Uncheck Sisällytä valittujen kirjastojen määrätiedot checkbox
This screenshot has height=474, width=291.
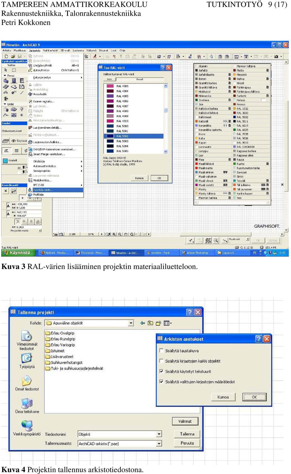pos(162,382)
